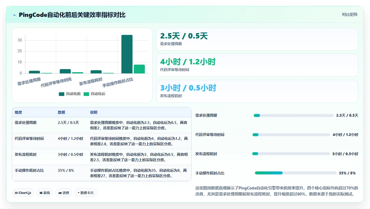Click the 发布流程耗时 axis label in chart

tap(91, 81)
